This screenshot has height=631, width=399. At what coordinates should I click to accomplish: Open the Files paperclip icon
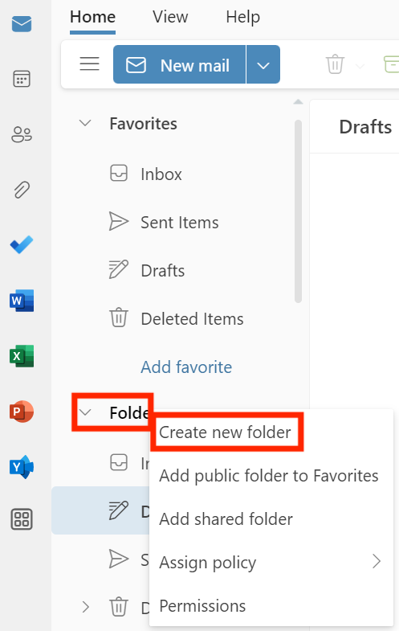pyautogui.click(x=22, y=190)
